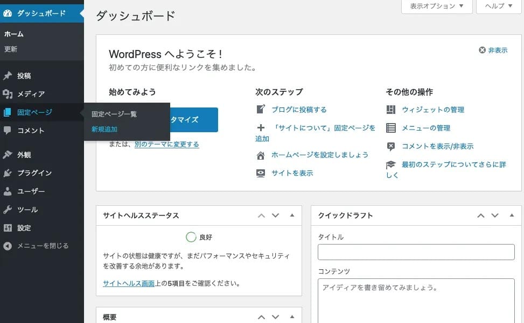Viewport: 524px width, 323px height.
Task: Move サイトヘルスステータス panel up
Action: 261,216
